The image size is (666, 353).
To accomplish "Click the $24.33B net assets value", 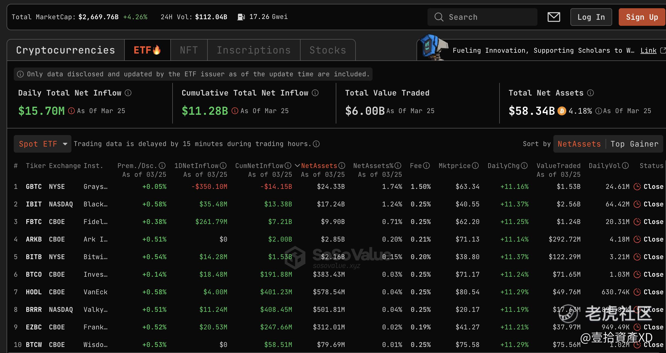I will click(x=331, y=187).
